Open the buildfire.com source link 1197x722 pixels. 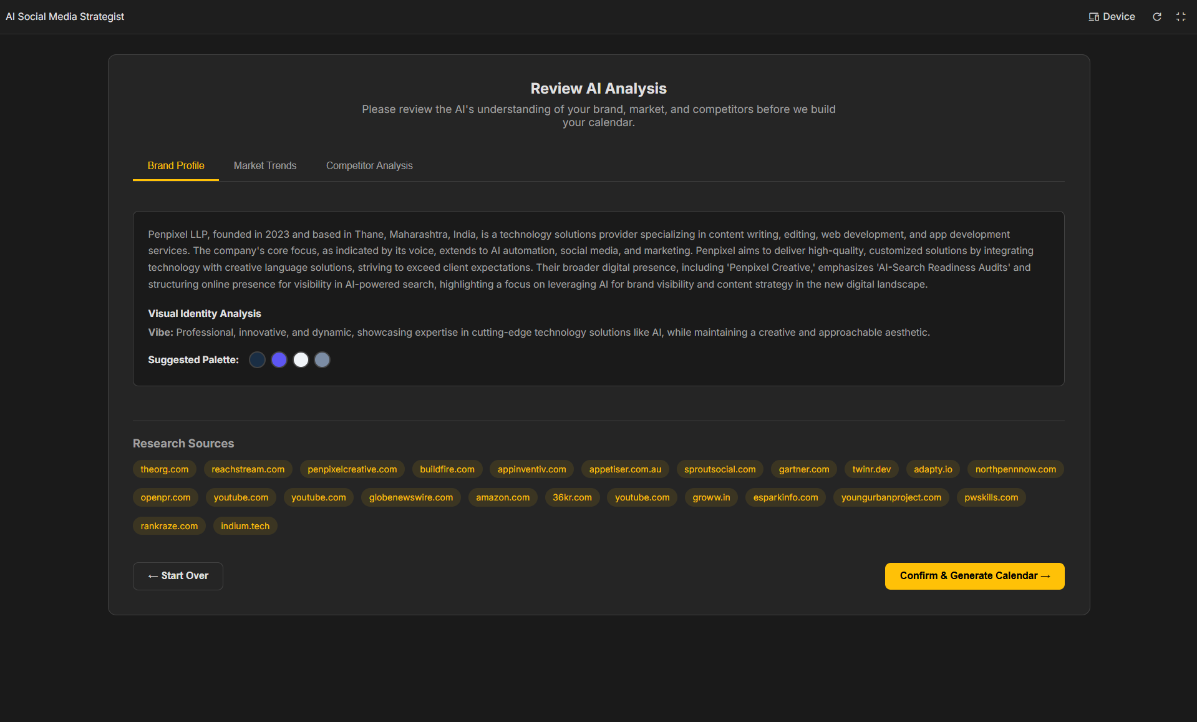pyautogui.click(x=447, y=469)
